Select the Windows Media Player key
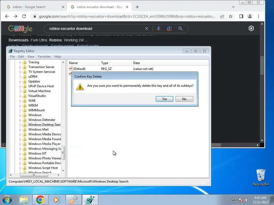Viewport: 274px width, 205px height. tap(44, 144)
